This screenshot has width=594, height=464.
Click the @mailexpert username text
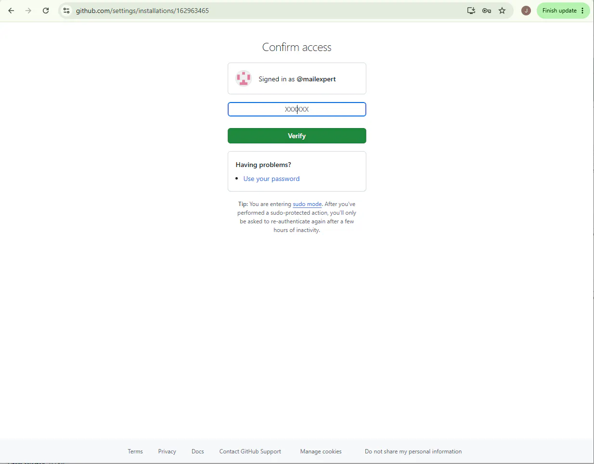click(316, 79)
